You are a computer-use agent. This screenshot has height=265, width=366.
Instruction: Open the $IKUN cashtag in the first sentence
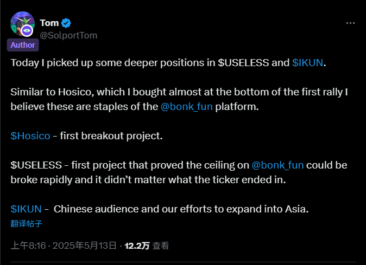[307, 62]
